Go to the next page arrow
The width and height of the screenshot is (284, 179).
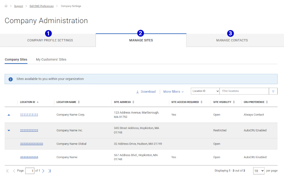coord(43,171)
